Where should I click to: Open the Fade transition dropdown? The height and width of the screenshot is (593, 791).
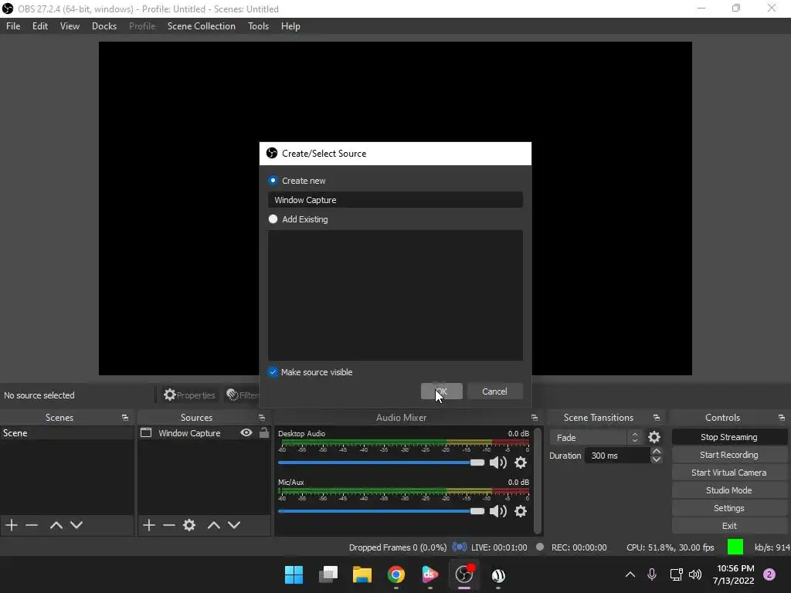[596, 437]
